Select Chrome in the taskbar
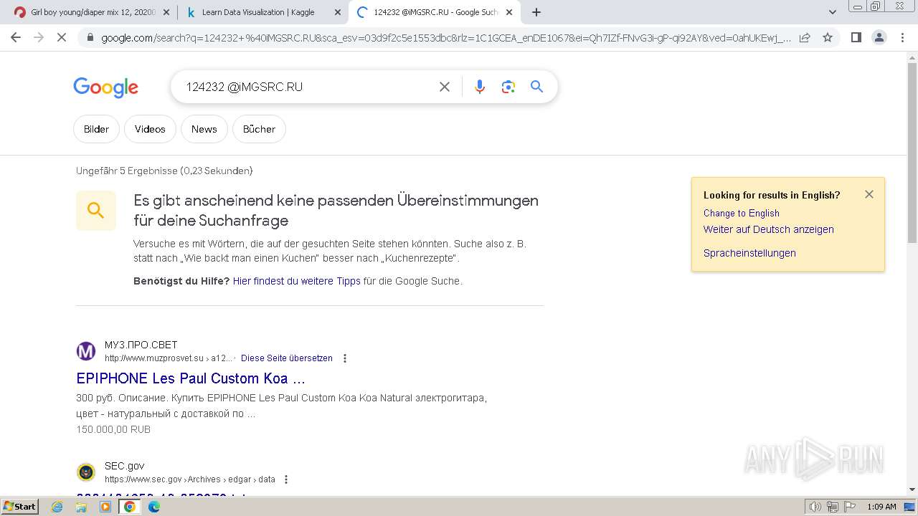 130,507
